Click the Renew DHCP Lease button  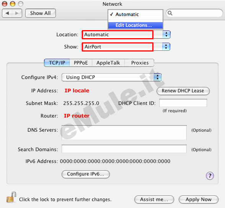(183, 91)
